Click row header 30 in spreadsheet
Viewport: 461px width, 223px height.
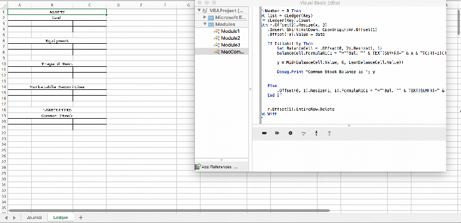pyautogui.click(x=4, y=179)
